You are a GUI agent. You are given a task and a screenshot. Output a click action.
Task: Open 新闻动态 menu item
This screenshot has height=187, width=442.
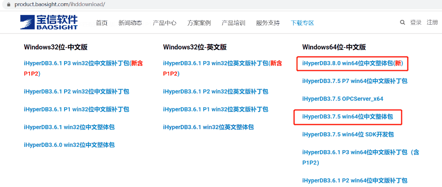130,23
